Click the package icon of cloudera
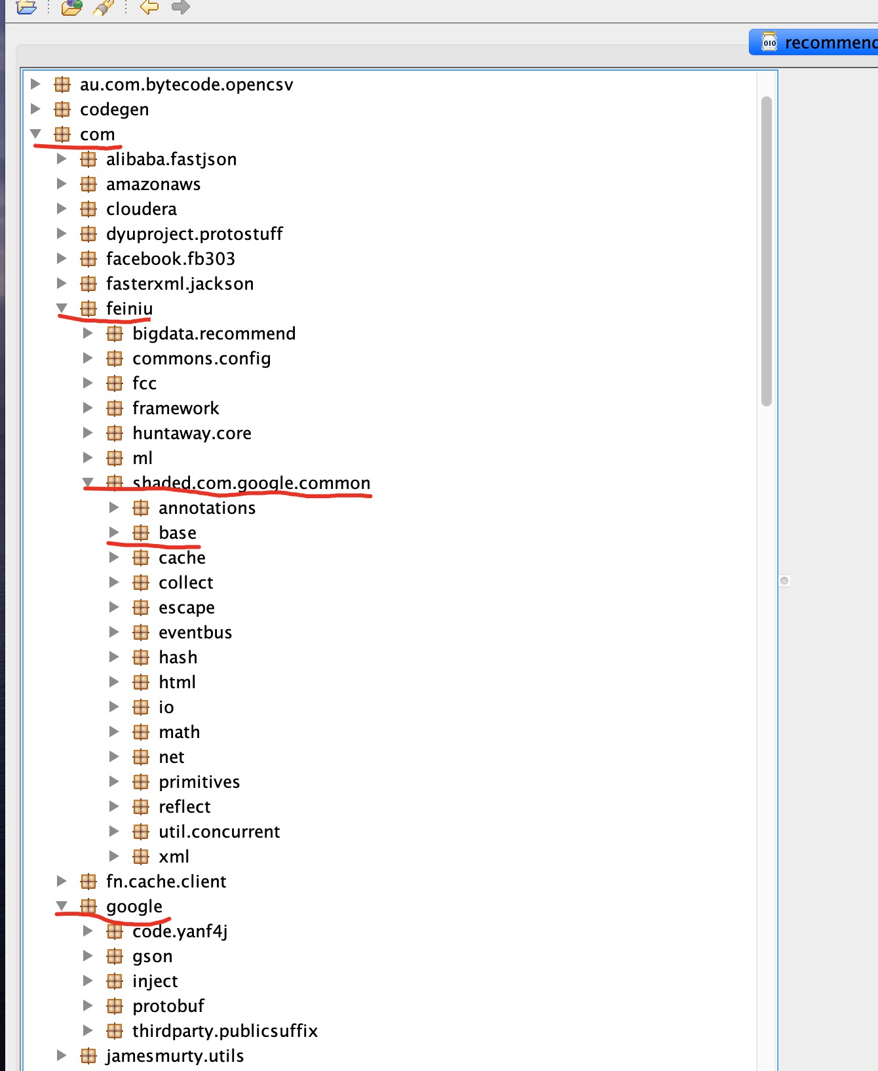Image resolution: width=878 pixels, height=1071 pixels. pyautogui.click(x=88, y=209)
